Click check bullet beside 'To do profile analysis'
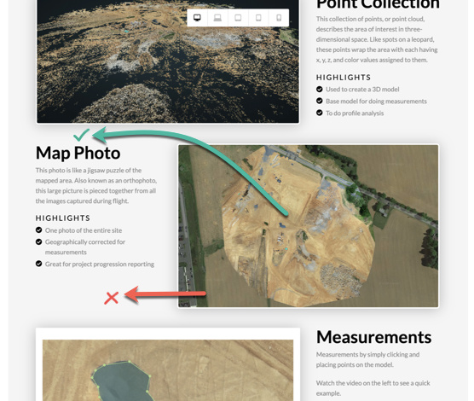474x401 pixels. [x=319, y=113]
